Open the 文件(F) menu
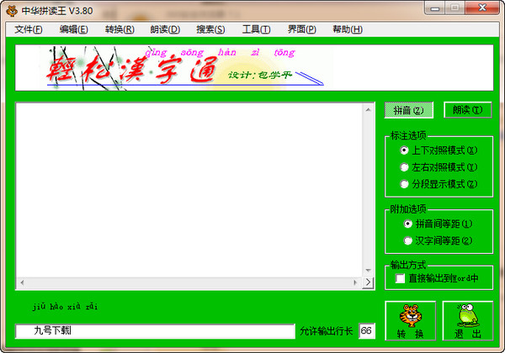The image size is (505, 353). 29,29
